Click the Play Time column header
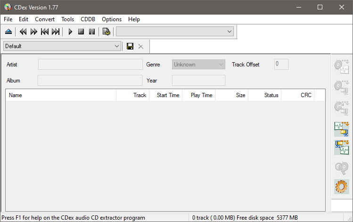The image size is (353, 222). tap(198, 95)
